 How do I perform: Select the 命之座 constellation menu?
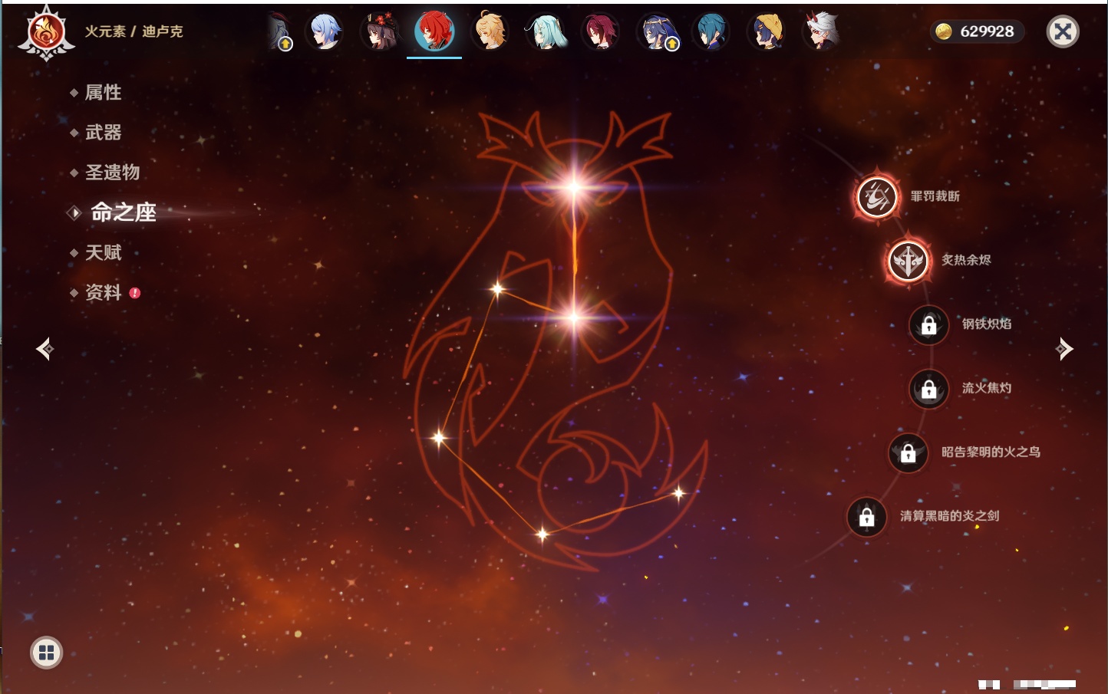123,212
